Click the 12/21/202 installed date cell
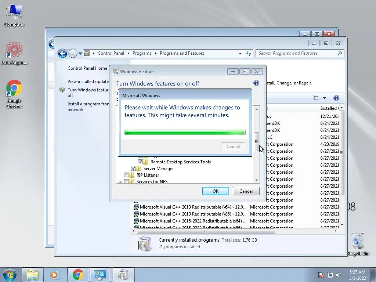This screenshot has height=282, width=376. 329,116
